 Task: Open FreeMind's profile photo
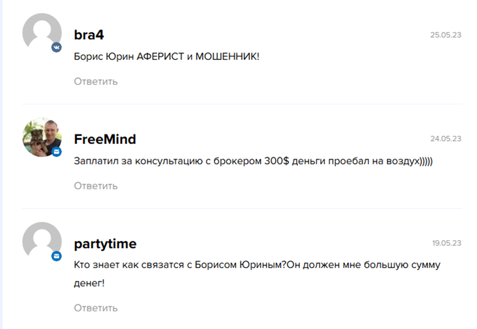click(41, 137)
